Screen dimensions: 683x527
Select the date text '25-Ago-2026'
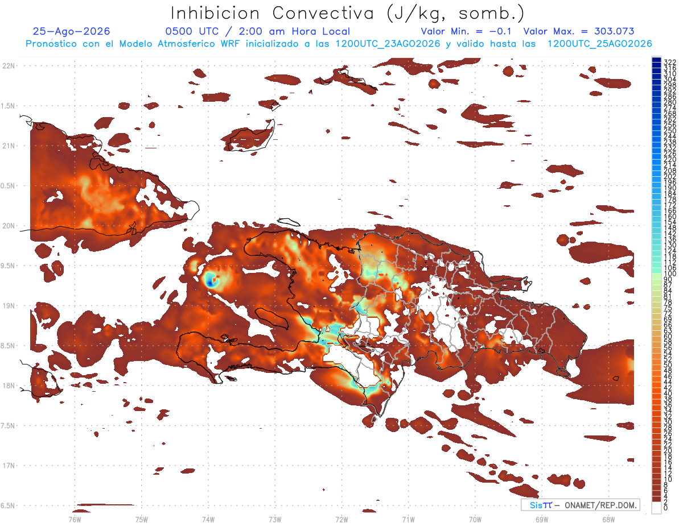[x=72, y=32]
